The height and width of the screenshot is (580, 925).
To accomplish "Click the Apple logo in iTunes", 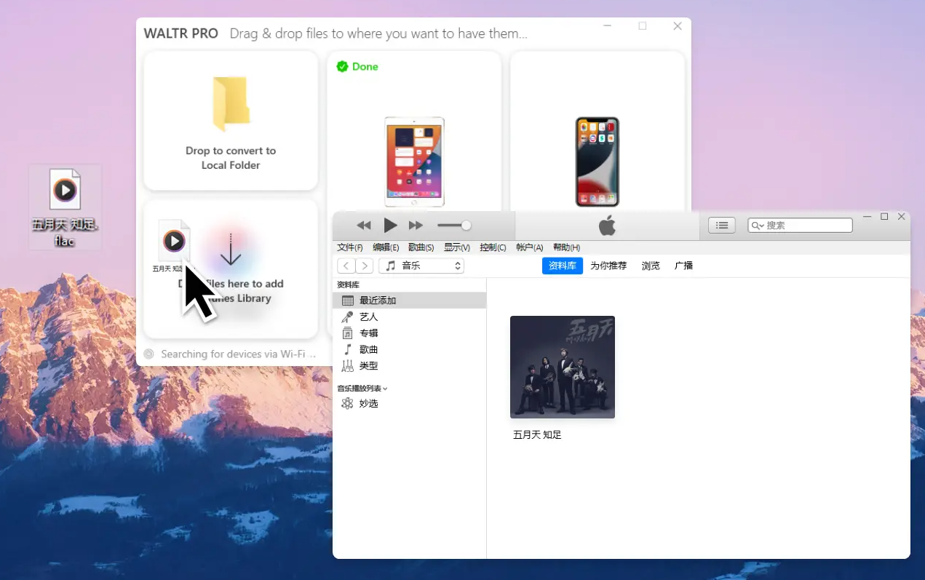I will 607,226.
